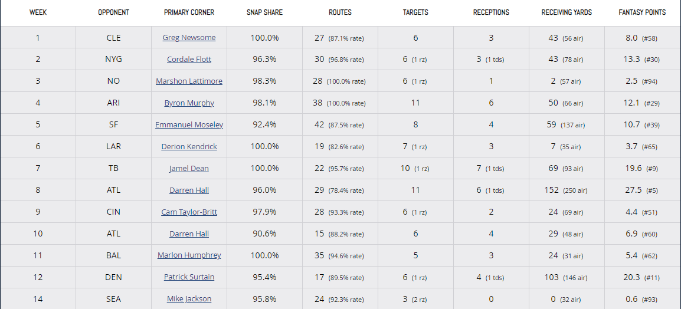Open Cam Taylor-Britt player link
This screenshot has width=681, height=309.
tap(189, 212)
